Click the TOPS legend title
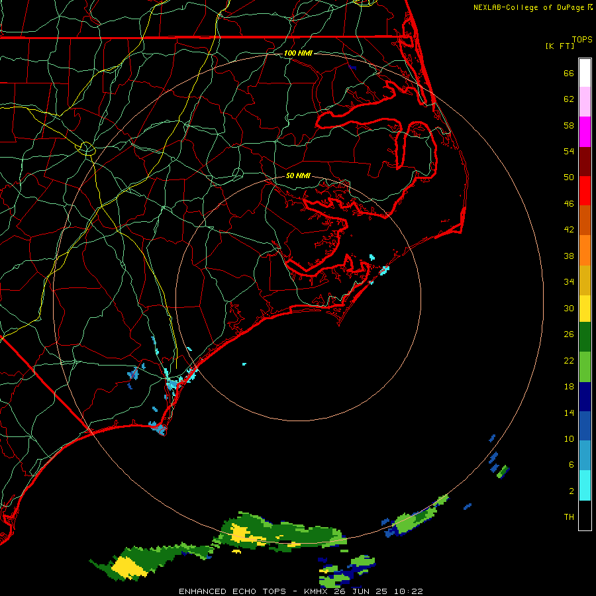 click(x=582, y=39)
